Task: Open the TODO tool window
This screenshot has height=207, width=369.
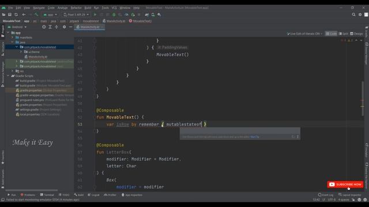Action: pos(64,195)
